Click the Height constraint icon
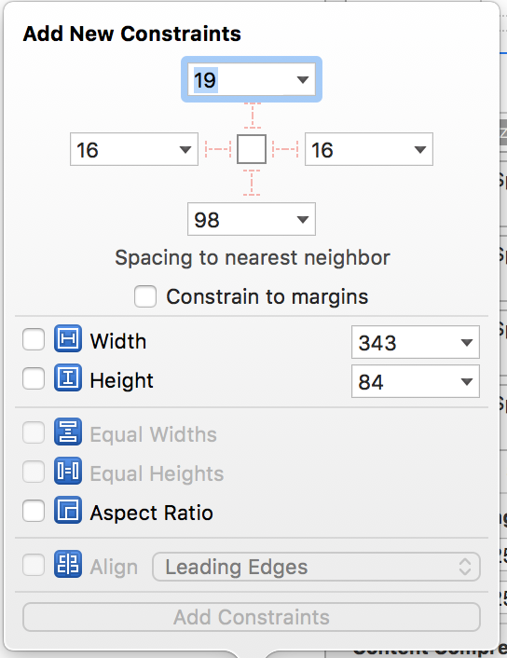 [68, 377]
